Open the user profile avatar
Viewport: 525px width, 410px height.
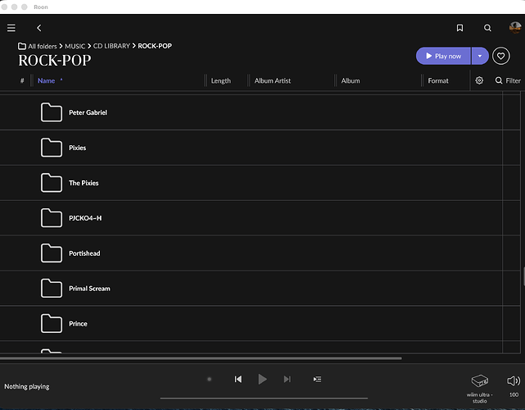[515, 28]
